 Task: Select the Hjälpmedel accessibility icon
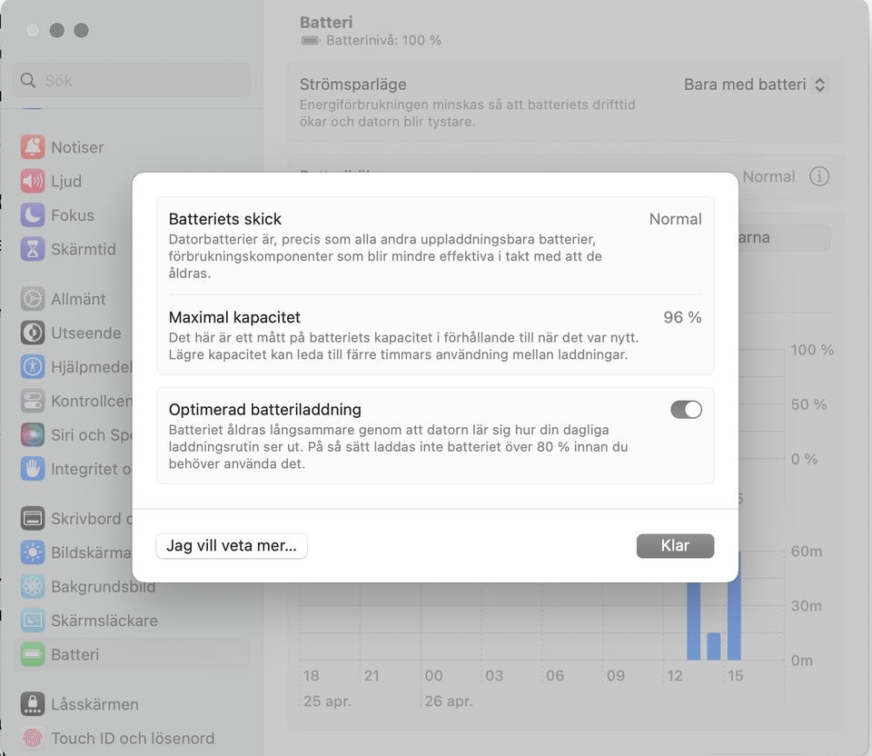point(33,366)
